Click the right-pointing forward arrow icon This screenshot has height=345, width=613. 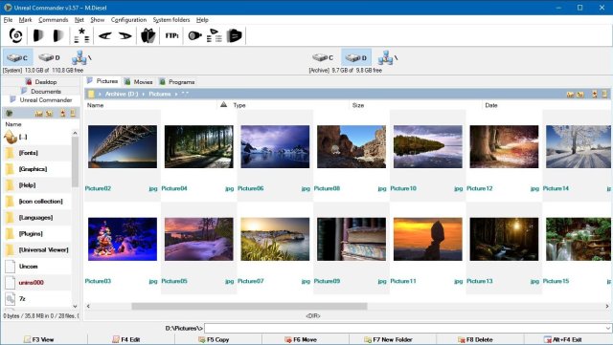coord(125,36)
